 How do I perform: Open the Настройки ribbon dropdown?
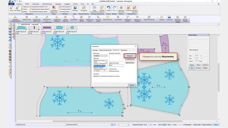coord(84,9)
